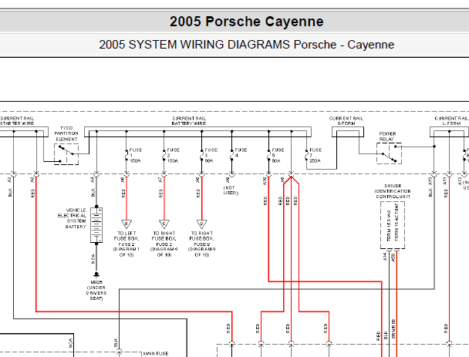Click the "(NOT USED)" label under A9
469x357 pixels.
[231, 190]
